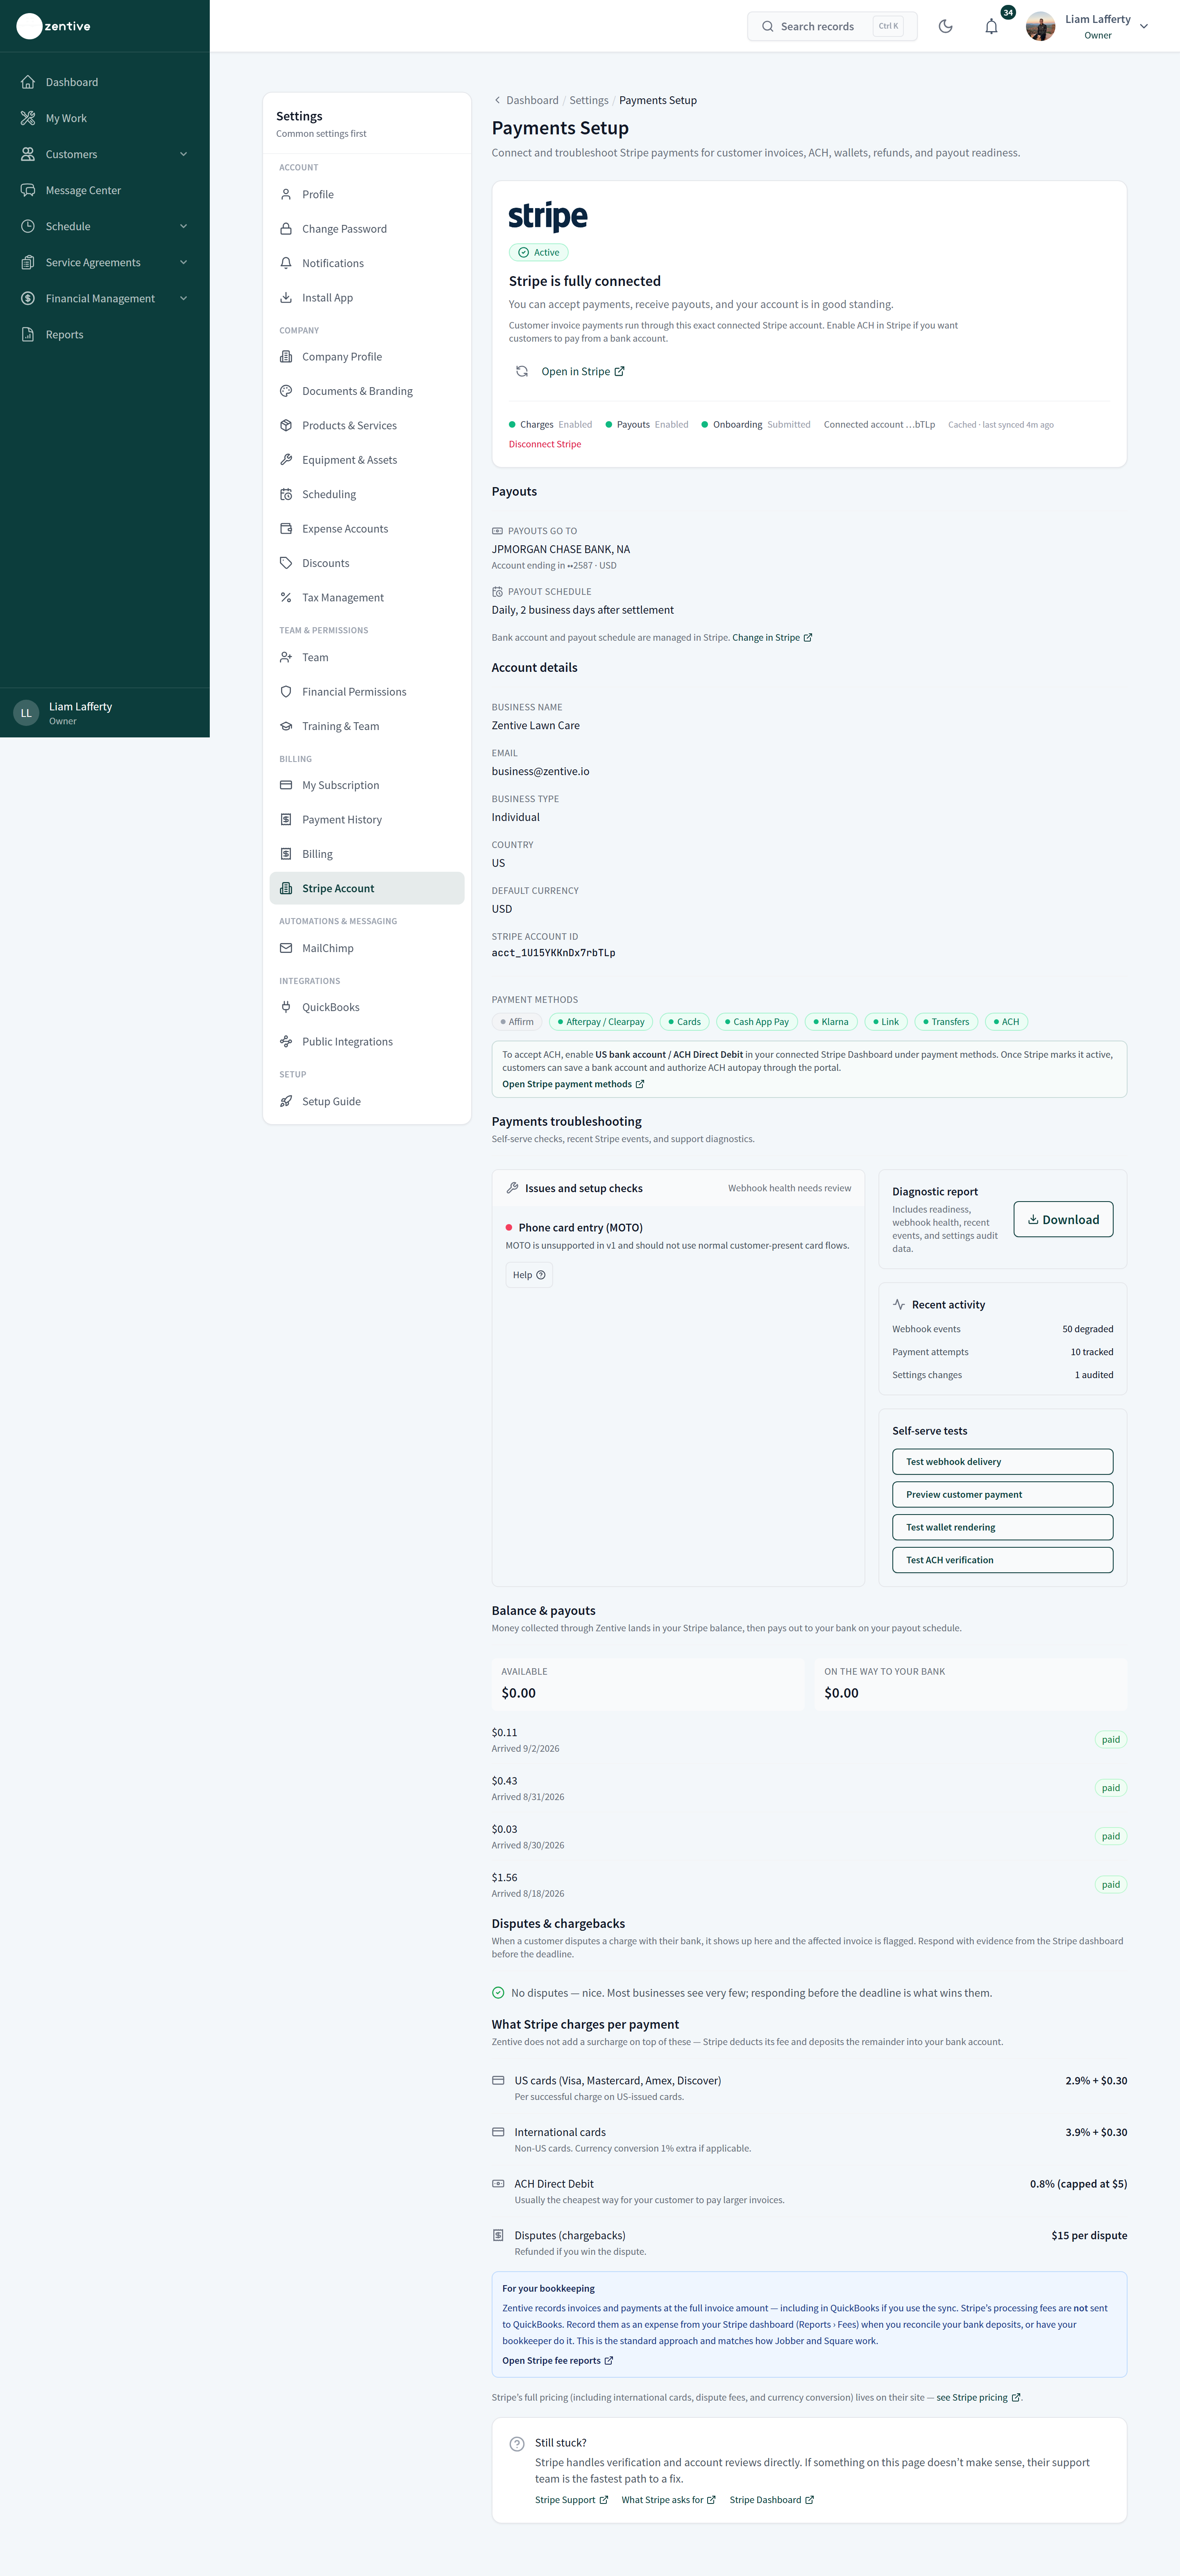Viewport: 1180px width, 2576px height.
Task: Click the QuickBooks plug icon
Action: pyautogui.click(x=286, y=1007)
